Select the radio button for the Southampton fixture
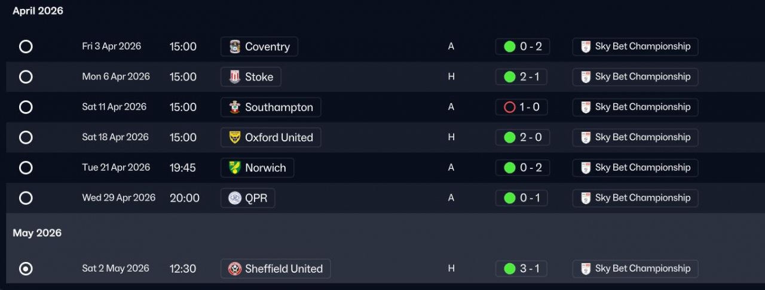Viewport: 765px width, 290px height. (x=26, y=107)
